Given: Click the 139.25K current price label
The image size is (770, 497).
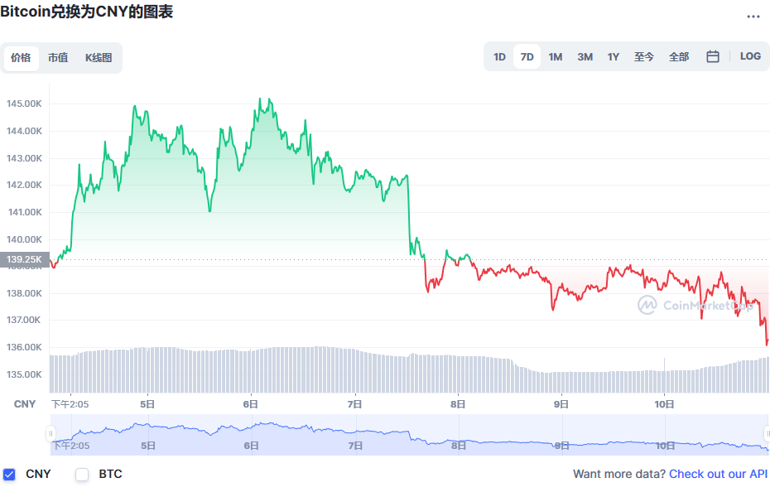Looking at the screenshot, I should coord(25,259).
